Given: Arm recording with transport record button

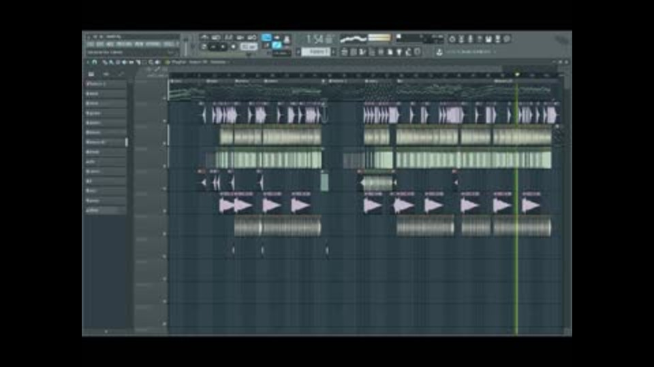Looking at the screenshot, I should tap(233, 47).
